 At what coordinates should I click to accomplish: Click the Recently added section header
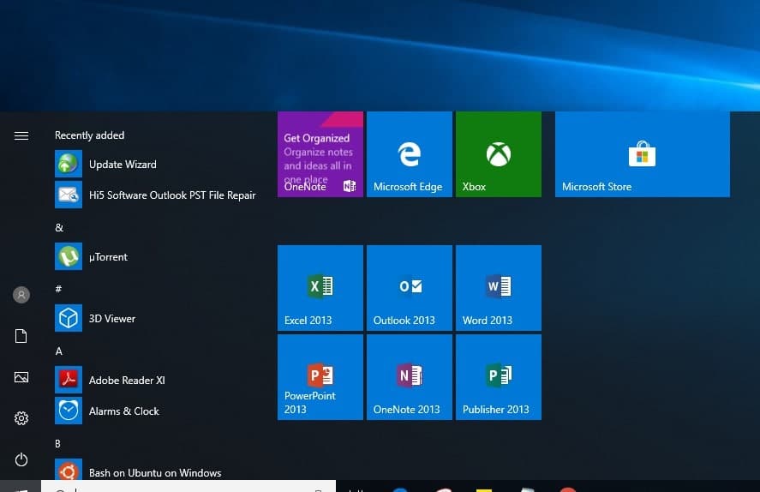coord(90,135)
